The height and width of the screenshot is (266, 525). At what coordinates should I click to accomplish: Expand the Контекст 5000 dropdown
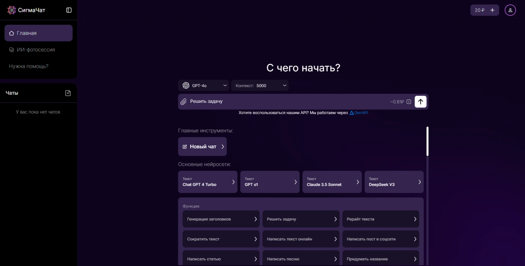coord(260,86)
